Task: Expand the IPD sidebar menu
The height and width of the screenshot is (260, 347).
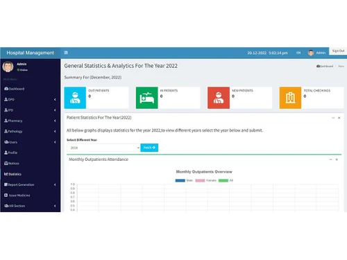Action: [31, 110]
